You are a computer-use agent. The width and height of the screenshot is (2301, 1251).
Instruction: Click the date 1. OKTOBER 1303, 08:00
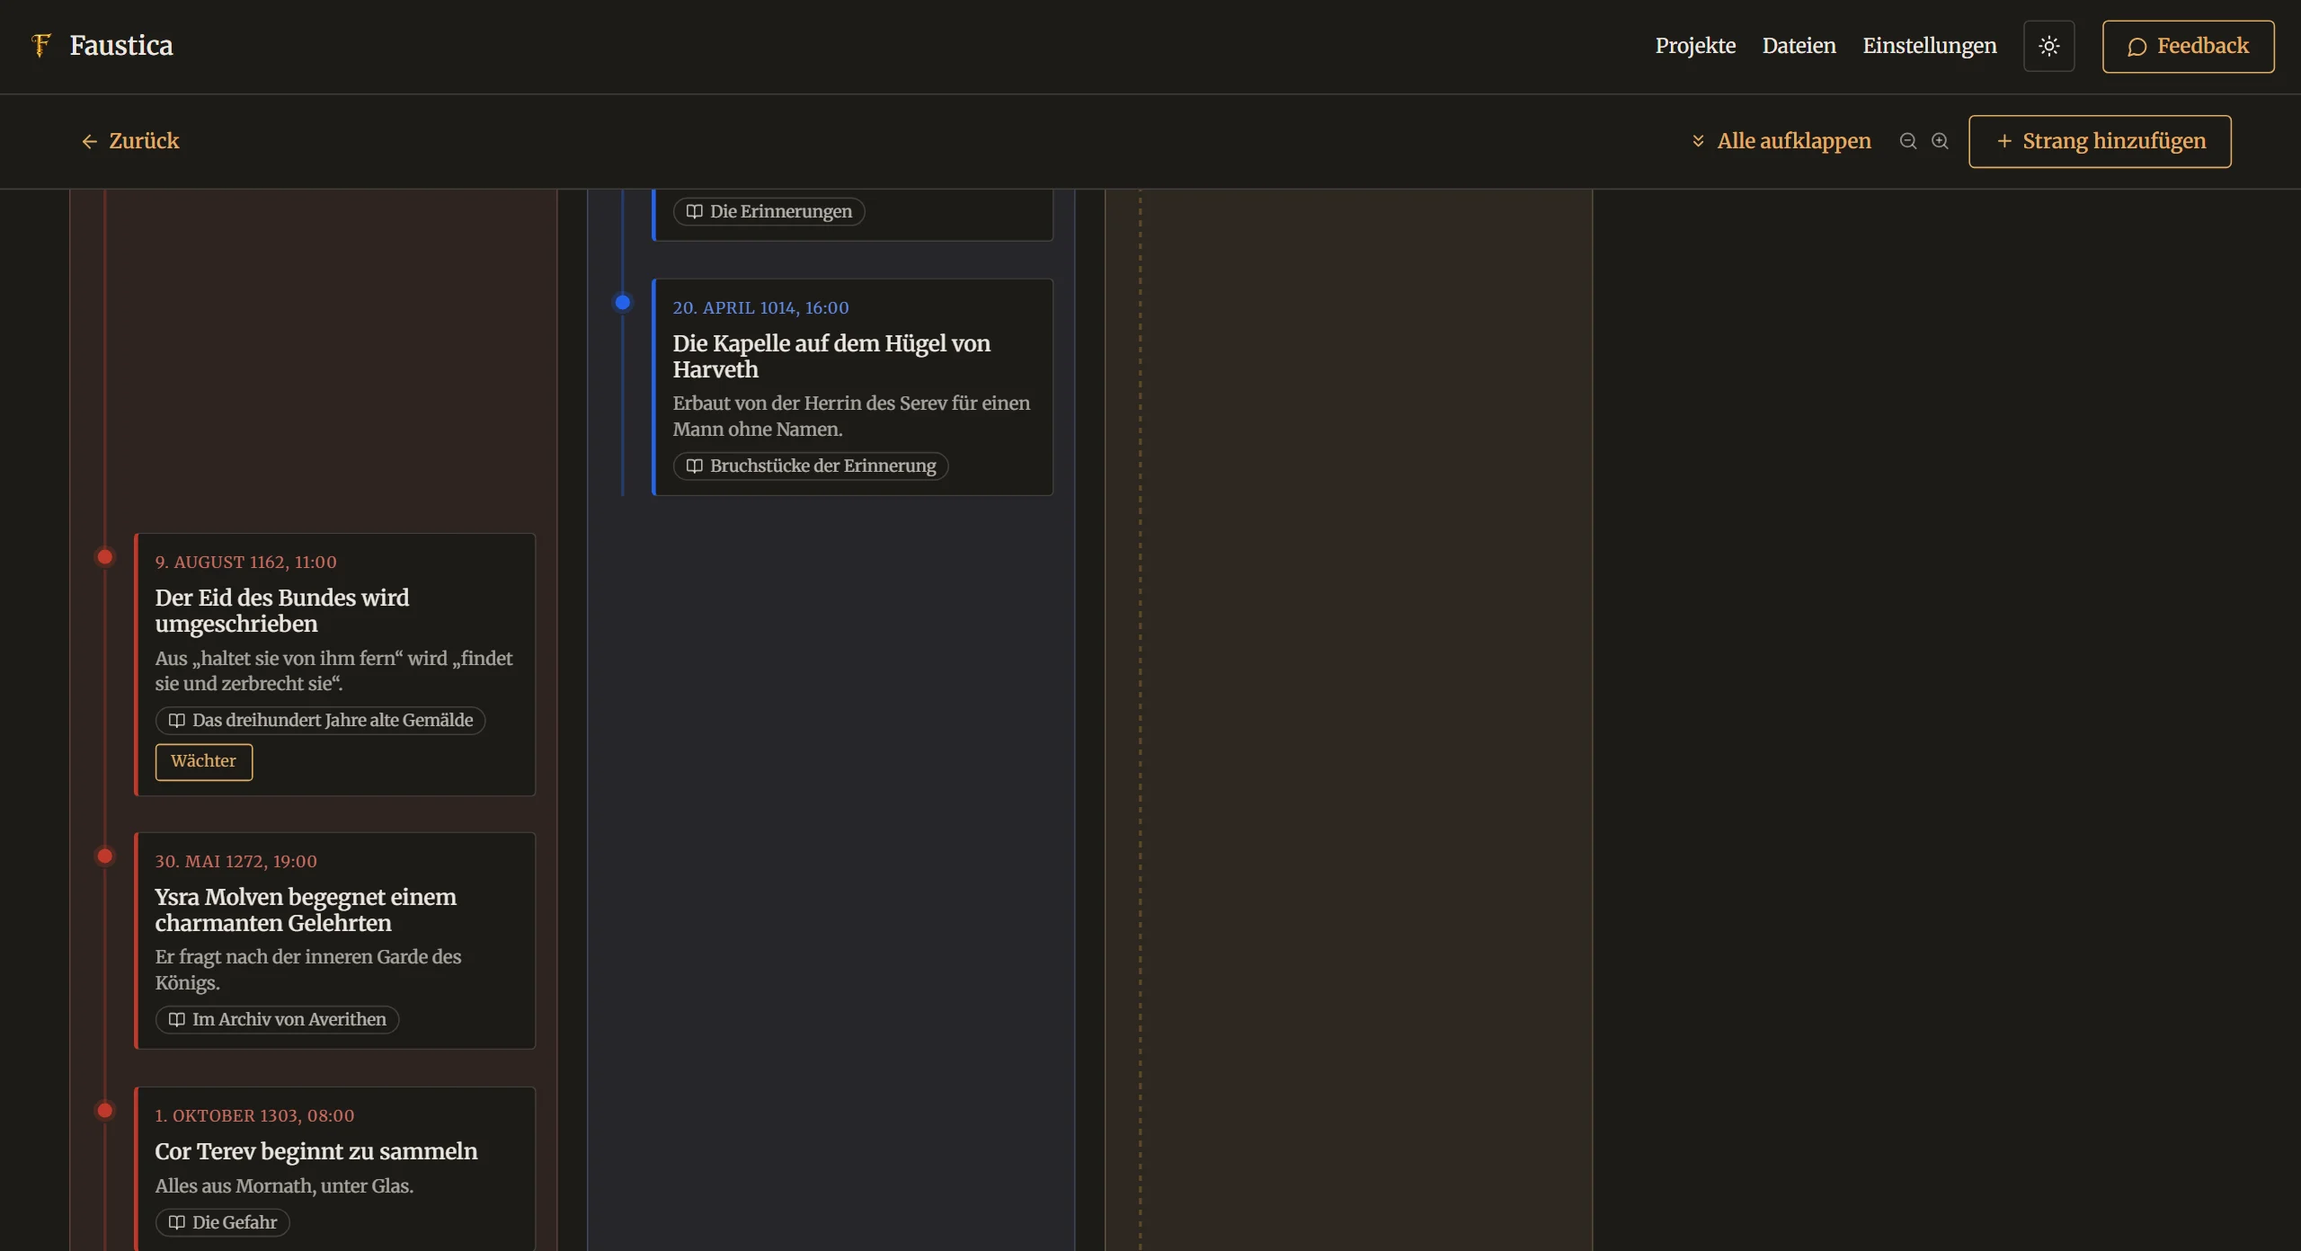(254, 1115)
